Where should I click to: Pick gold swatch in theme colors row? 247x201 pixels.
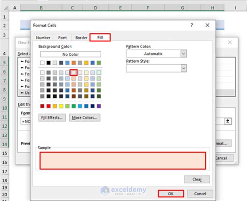click(86, 63)
